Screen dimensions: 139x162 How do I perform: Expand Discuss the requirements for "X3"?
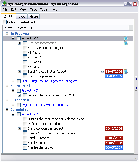pos(19,96)
